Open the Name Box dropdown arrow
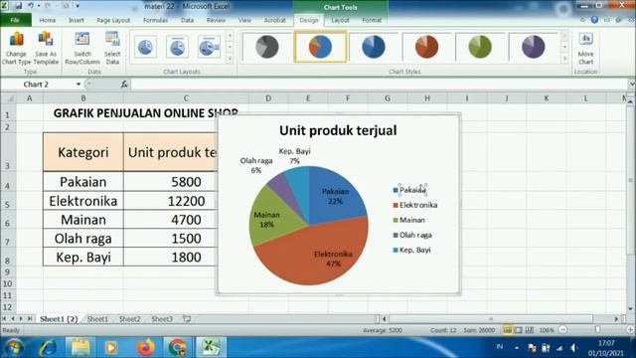 [79, 85]
